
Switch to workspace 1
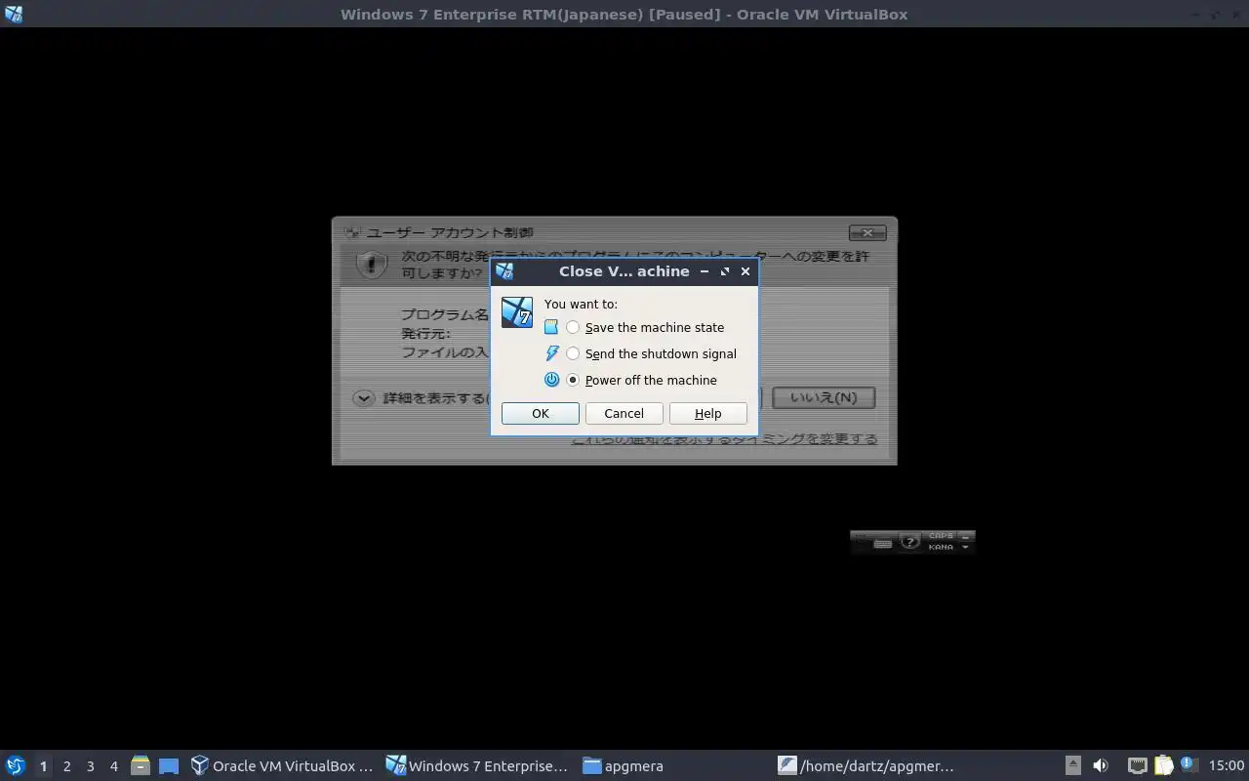[x=43, y=766]
